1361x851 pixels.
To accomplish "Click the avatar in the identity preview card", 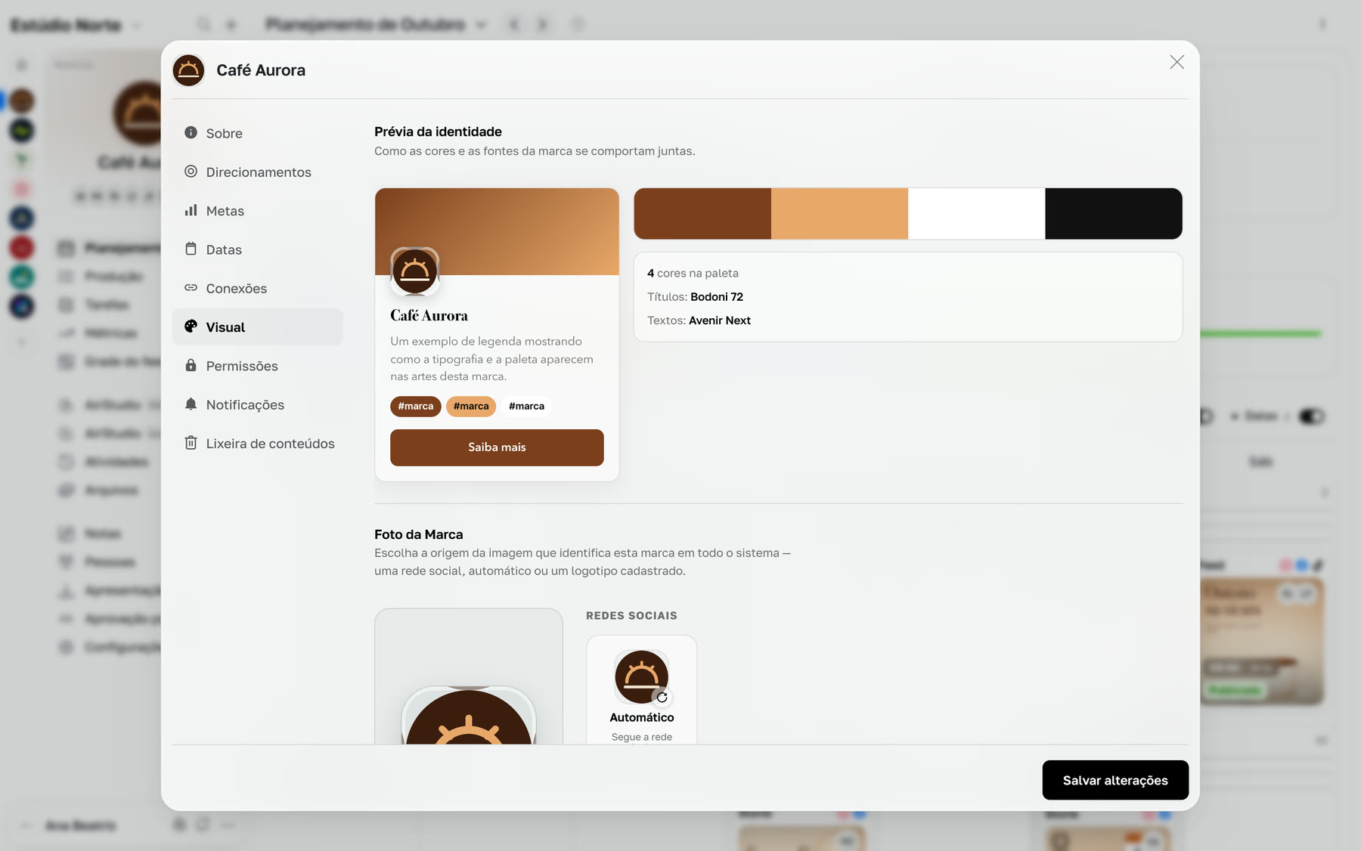I will (414, 271).
